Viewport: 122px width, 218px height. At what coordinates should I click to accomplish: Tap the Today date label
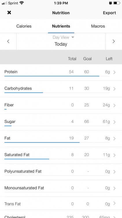(x=61, y=44)
